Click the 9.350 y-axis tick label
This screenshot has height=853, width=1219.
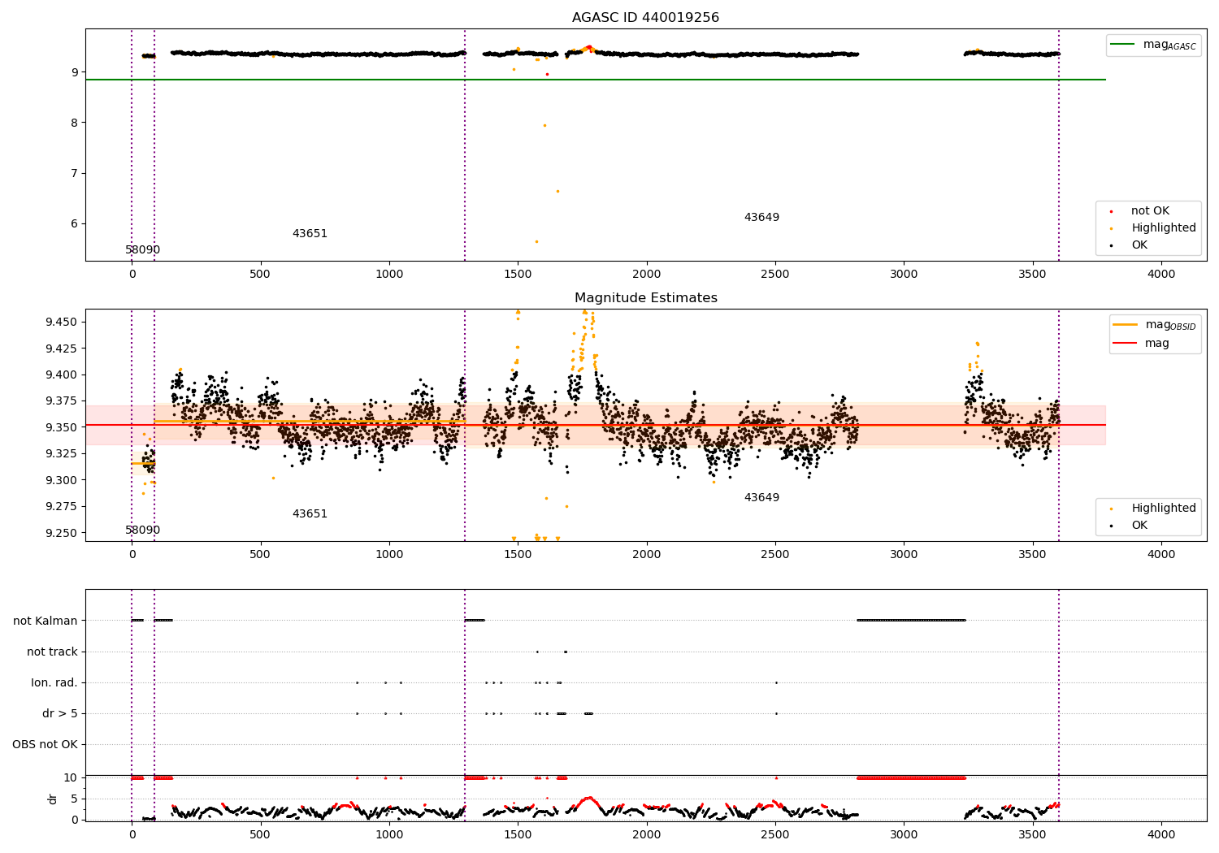[62, 428]
